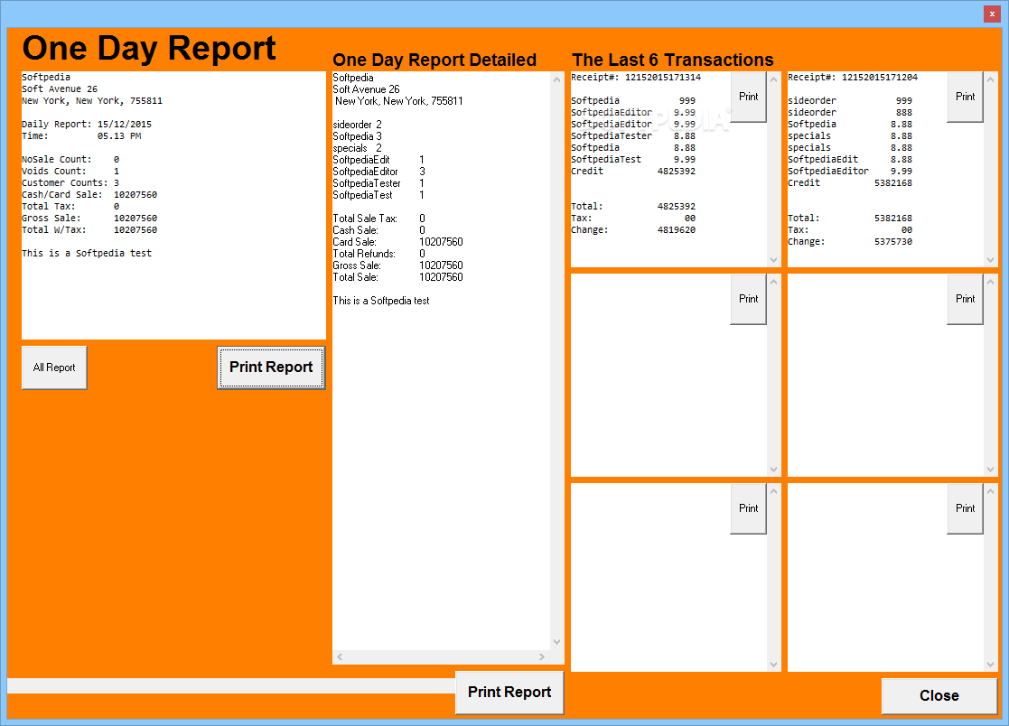Click down arrow in middle-right transaction scrollbar
The width and height of the screenshot is (1009, 726).
[x=990, y=470]
